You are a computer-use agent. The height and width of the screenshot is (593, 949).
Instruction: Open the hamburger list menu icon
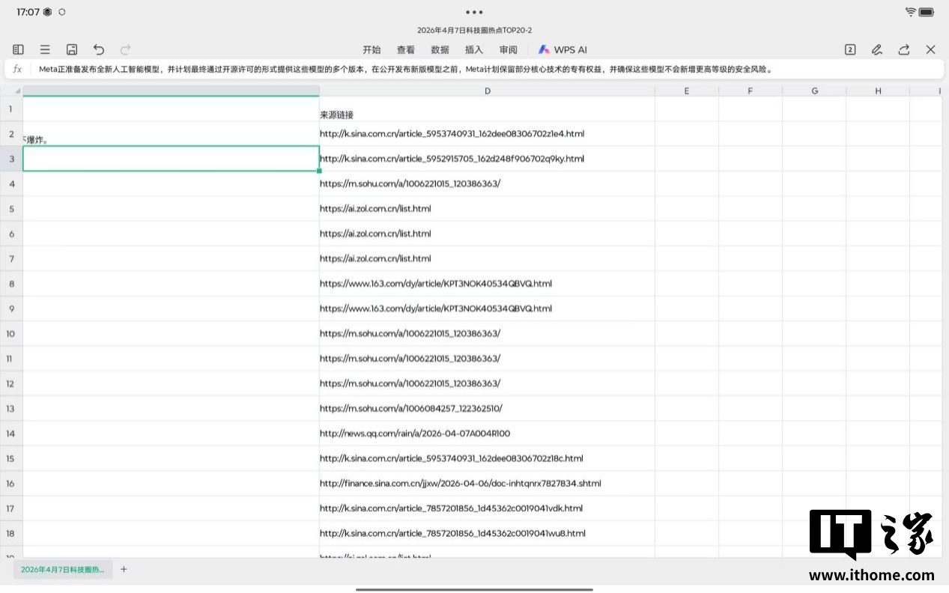tap(45, 49)
